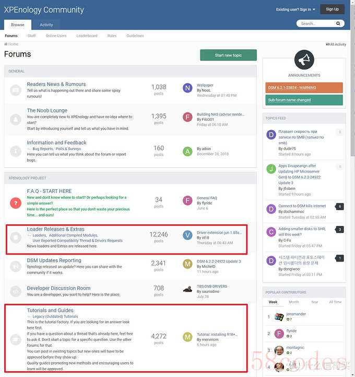The image size is (355, 377).
Task: Open advin's green A avatar
Action: pyautogui.click(x=187, y=152)
